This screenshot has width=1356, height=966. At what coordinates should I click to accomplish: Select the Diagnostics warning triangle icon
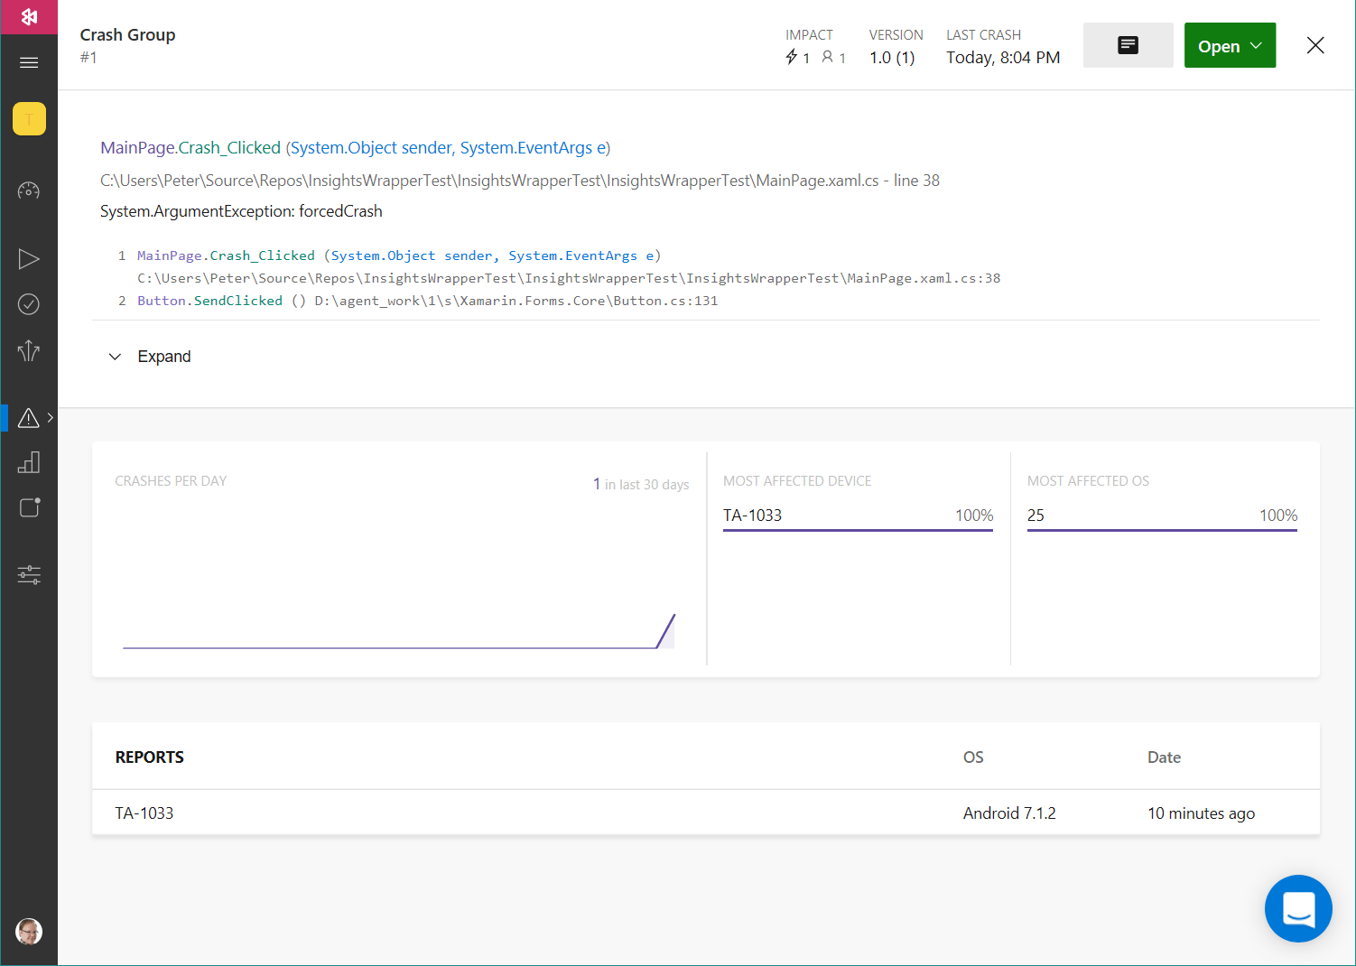pyautogui.click(x=28, y=418)
